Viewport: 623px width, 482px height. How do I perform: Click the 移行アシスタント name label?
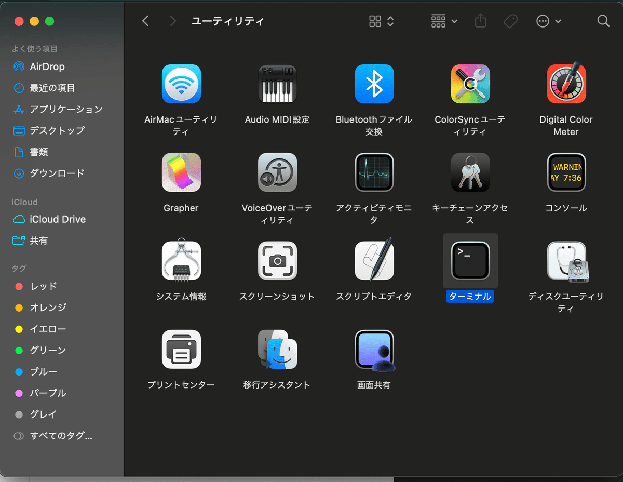(x=277, y=385)
